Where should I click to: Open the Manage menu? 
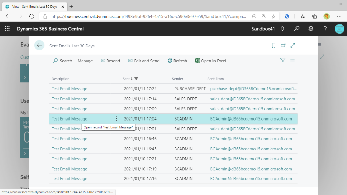(85, 61)
